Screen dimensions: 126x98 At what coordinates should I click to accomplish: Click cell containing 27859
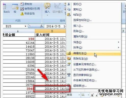19,73
